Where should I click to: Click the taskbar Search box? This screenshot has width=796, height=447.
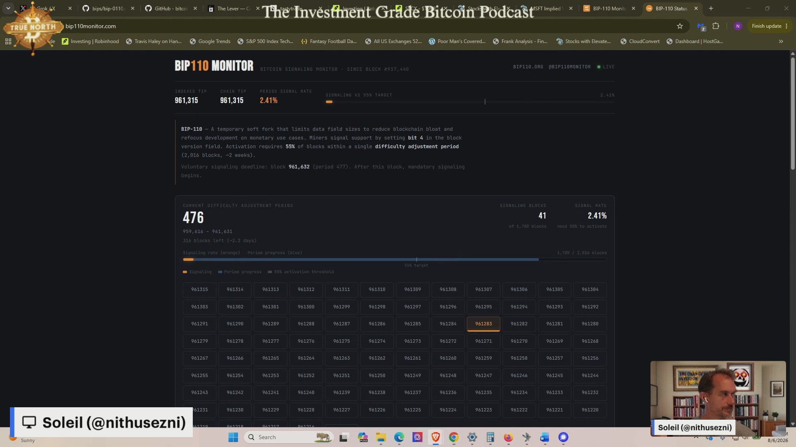(x=290, y=437)
